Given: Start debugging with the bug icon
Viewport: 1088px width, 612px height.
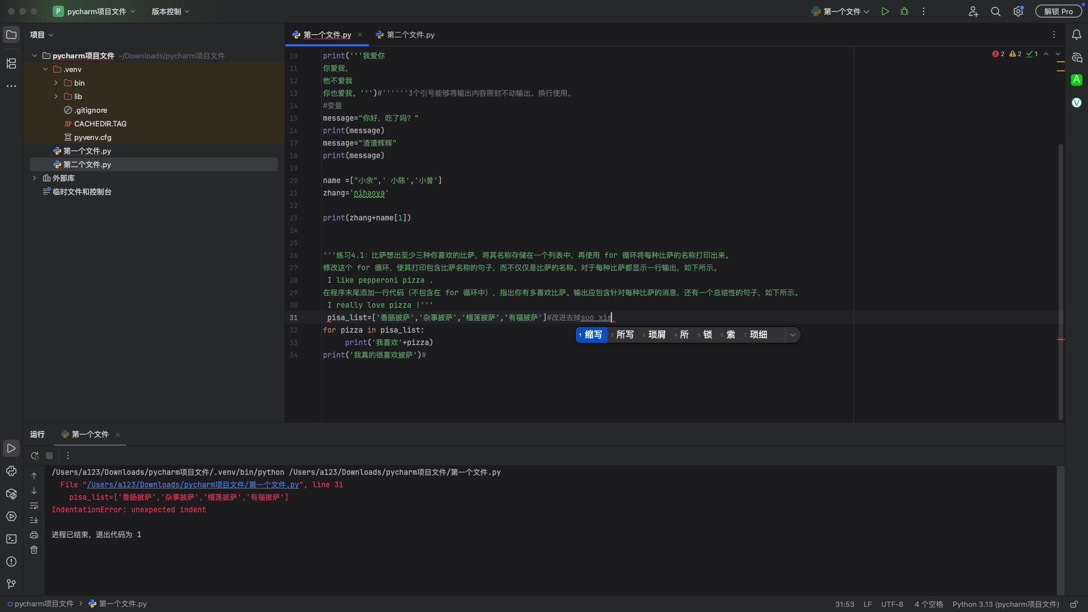Looking at the screenshot, I should (904, 11).
